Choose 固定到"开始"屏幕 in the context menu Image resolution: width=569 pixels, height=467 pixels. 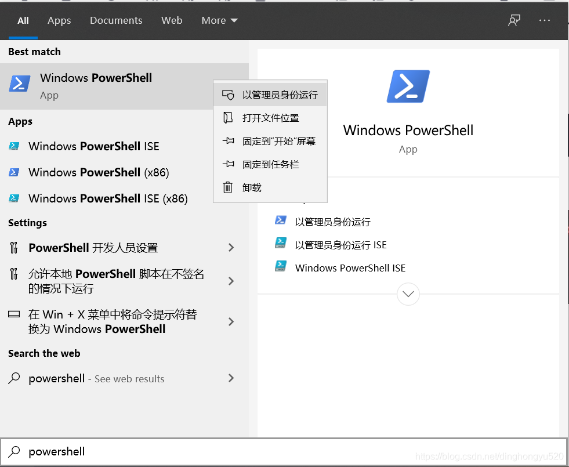tap(270, 141)
